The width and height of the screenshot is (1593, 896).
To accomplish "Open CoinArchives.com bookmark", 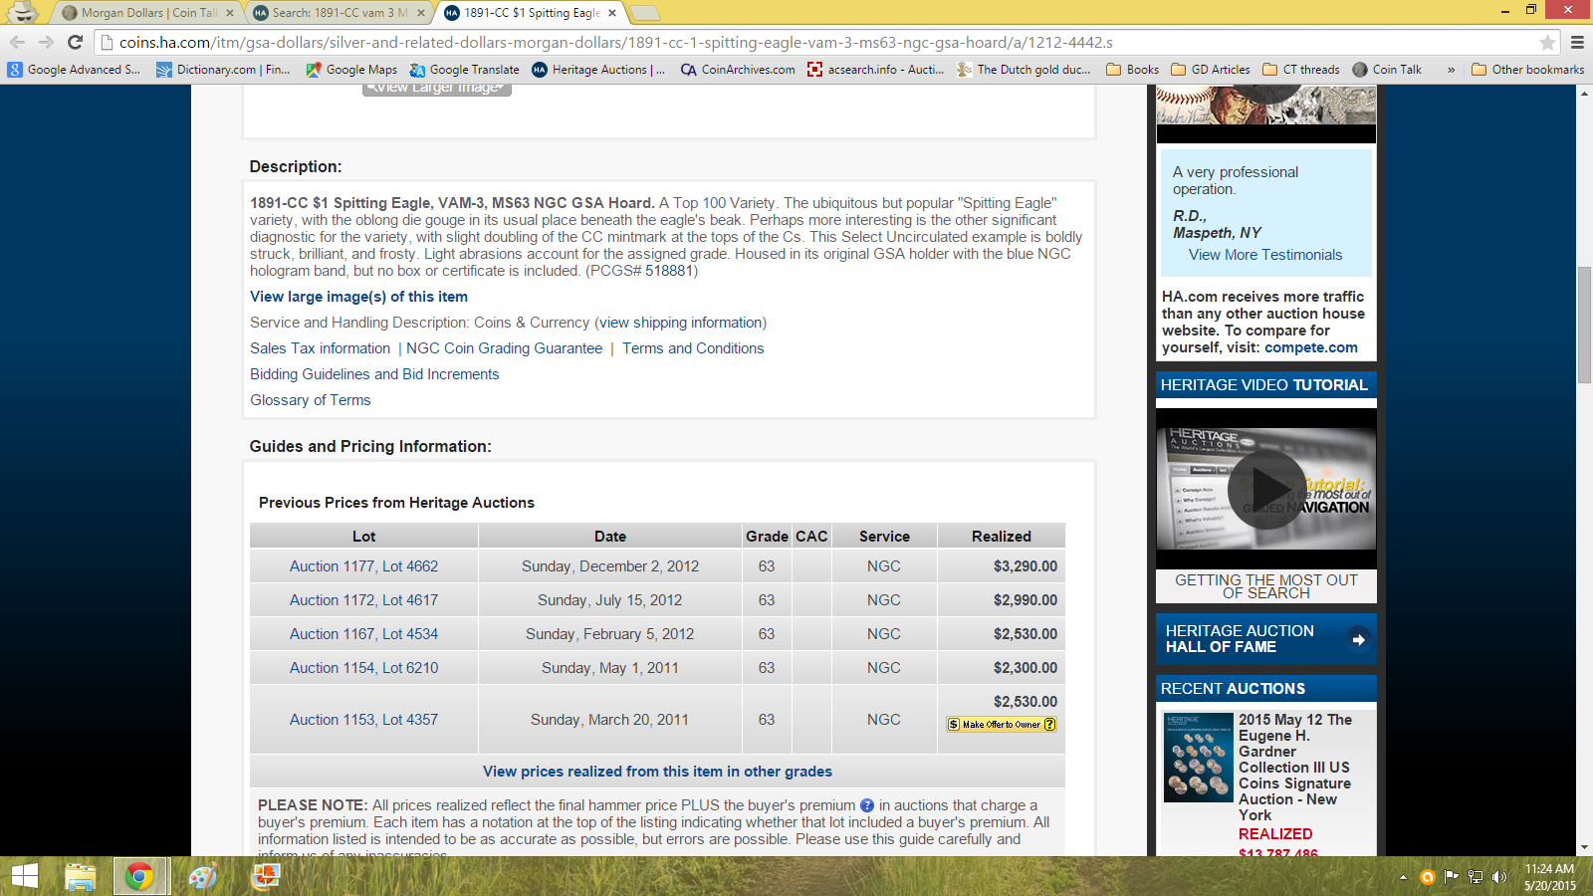I will (x=738, y=70).
